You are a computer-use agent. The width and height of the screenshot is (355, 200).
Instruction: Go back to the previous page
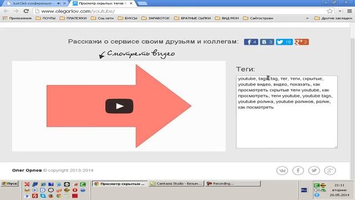(6, 11)
